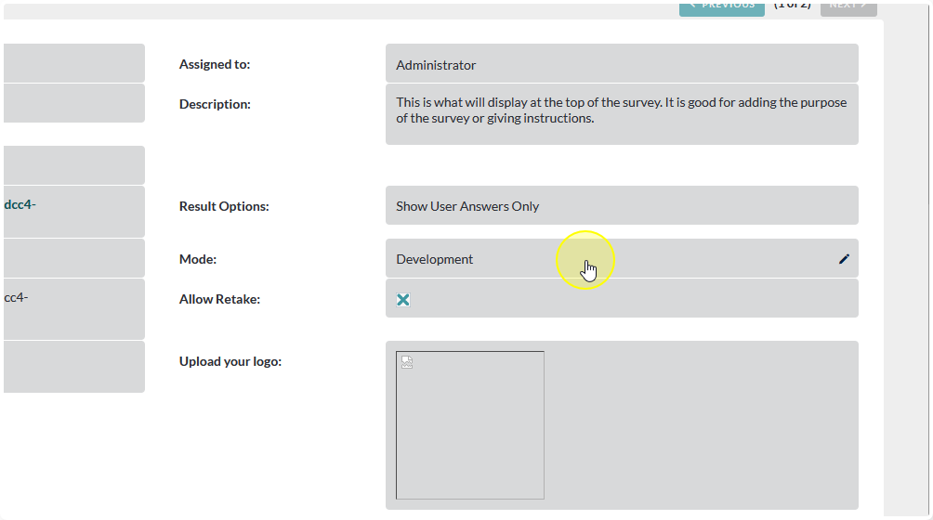Click the 'Result Options:' label
933x520 pixels.
[224, 206]
